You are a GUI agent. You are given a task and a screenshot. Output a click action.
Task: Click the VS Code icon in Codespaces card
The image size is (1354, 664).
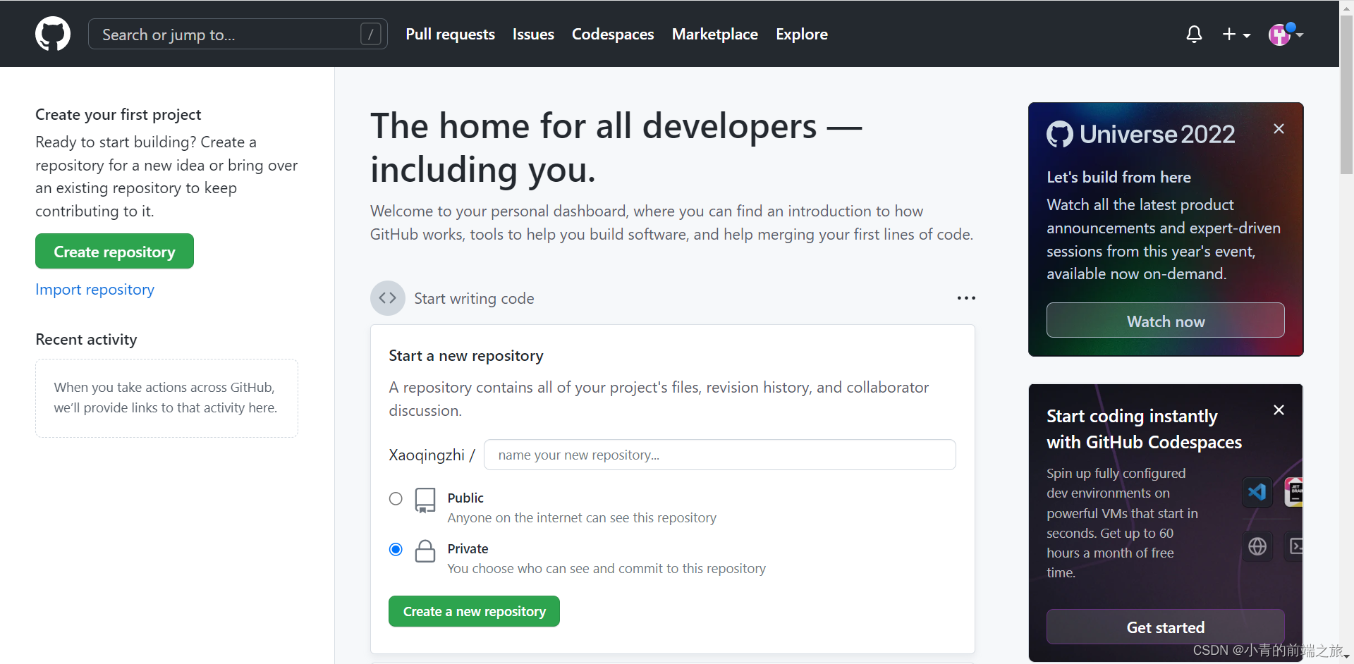[1257, 491]
